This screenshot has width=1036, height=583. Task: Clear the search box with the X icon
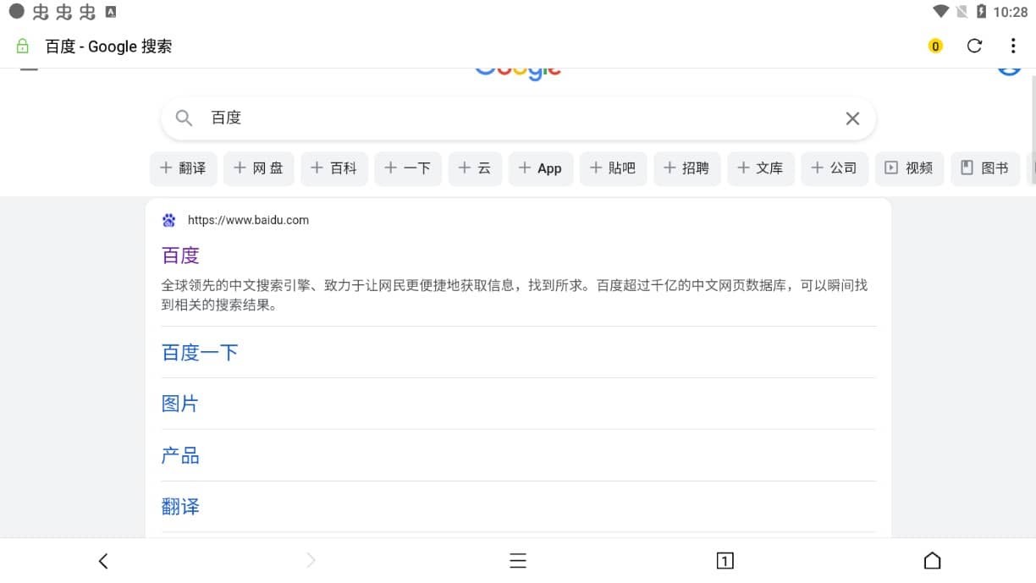(x=852, y=118)
